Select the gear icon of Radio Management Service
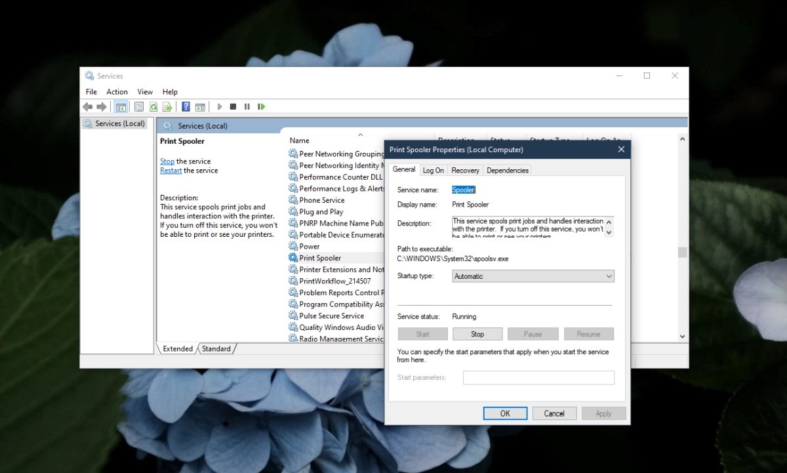 293,339
